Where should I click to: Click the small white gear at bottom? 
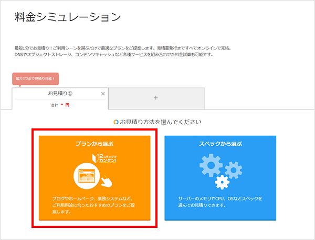pyautogui.click(x=222, y=182)
